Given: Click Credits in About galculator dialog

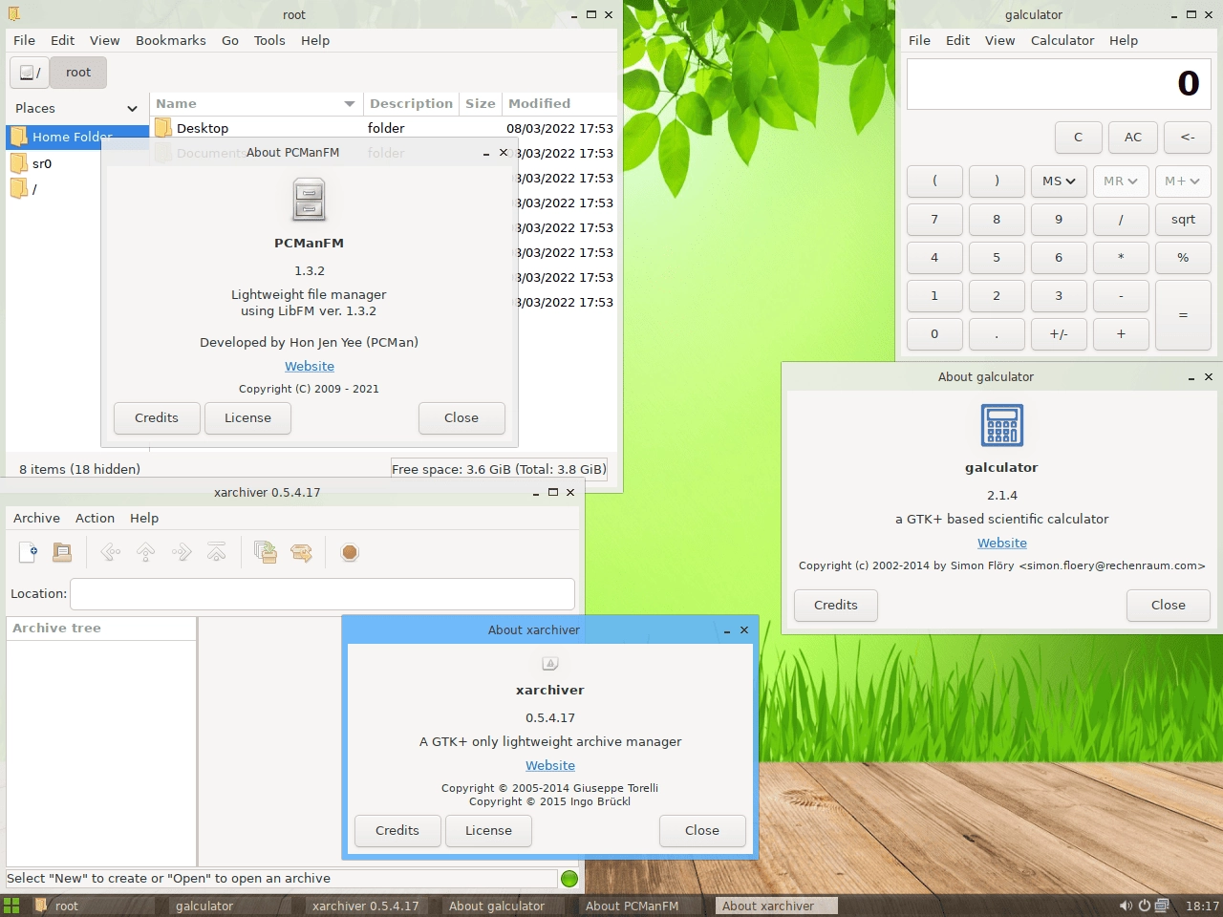Looking at the screenshot, I should coord(836,606).
